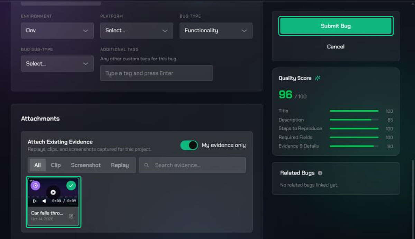The image size is (415, 239).
Task: Mute the clip audio with the speaker icon
Action: 44,201
